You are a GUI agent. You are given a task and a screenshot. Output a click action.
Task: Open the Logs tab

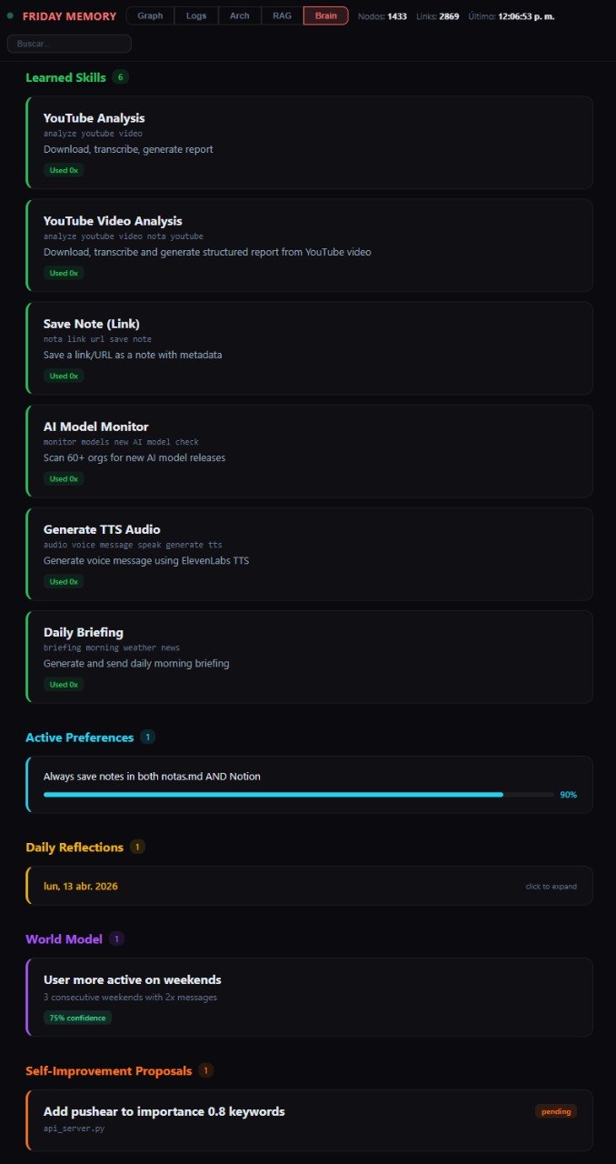tap(196, 15)
